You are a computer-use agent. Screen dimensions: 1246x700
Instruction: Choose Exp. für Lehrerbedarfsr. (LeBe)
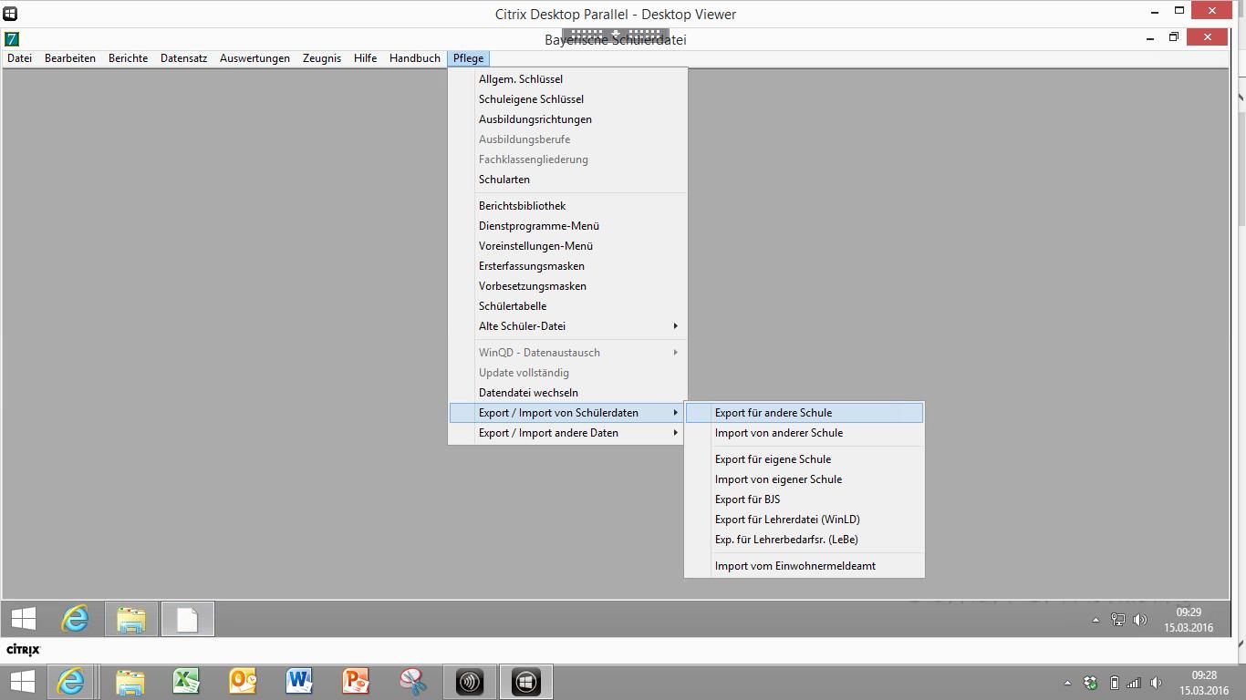(x=805, y=540)
